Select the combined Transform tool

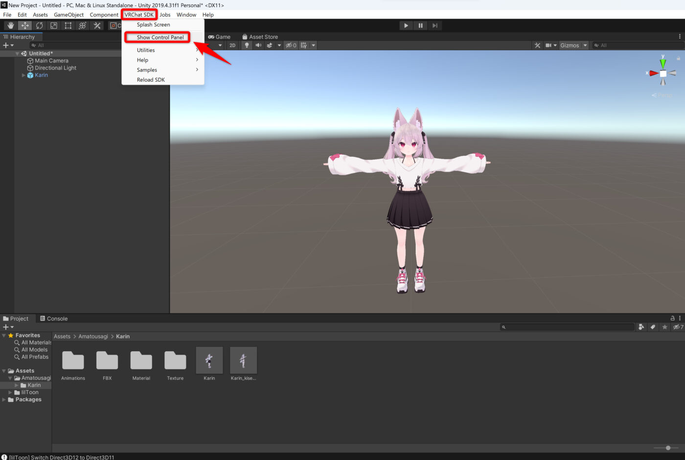(x=82, y=25)
